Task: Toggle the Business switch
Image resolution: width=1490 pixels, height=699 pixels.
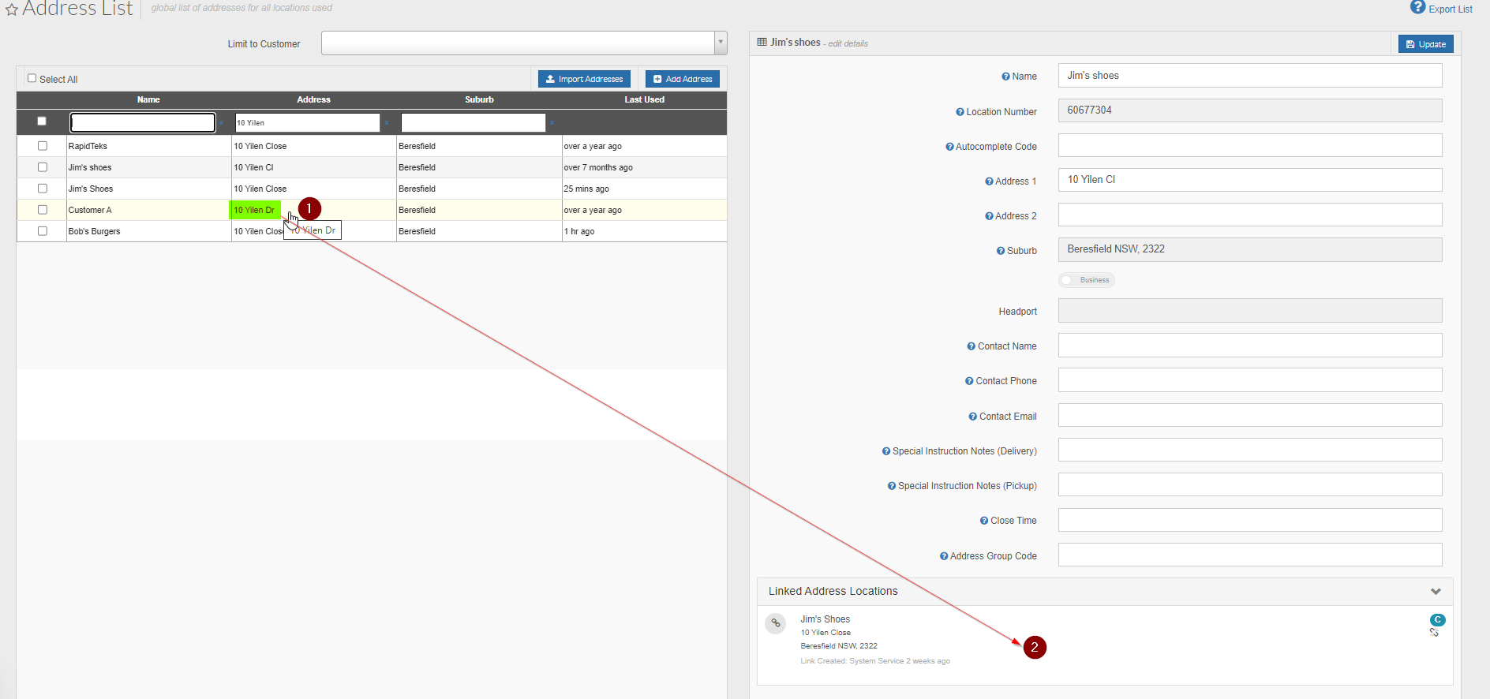Action: (1087, 280)
